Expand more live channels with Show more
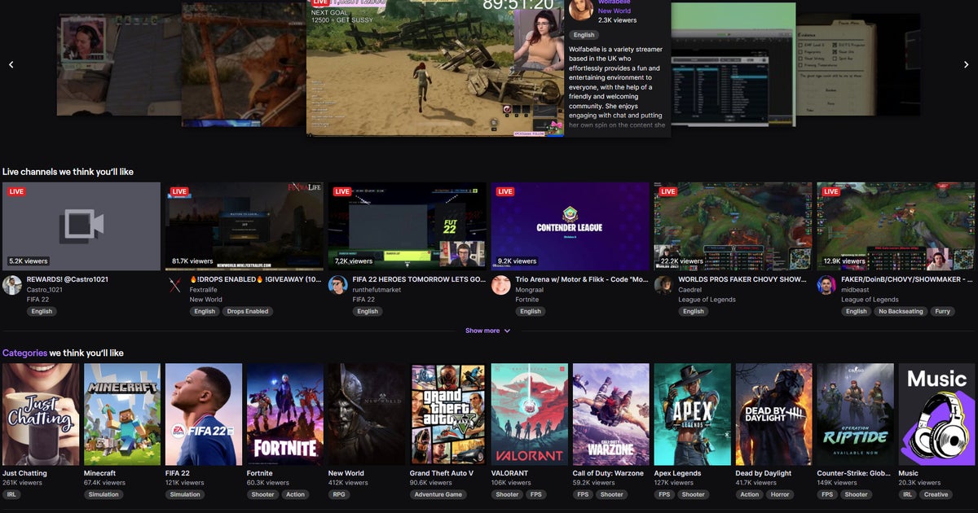 pos(488,331)
